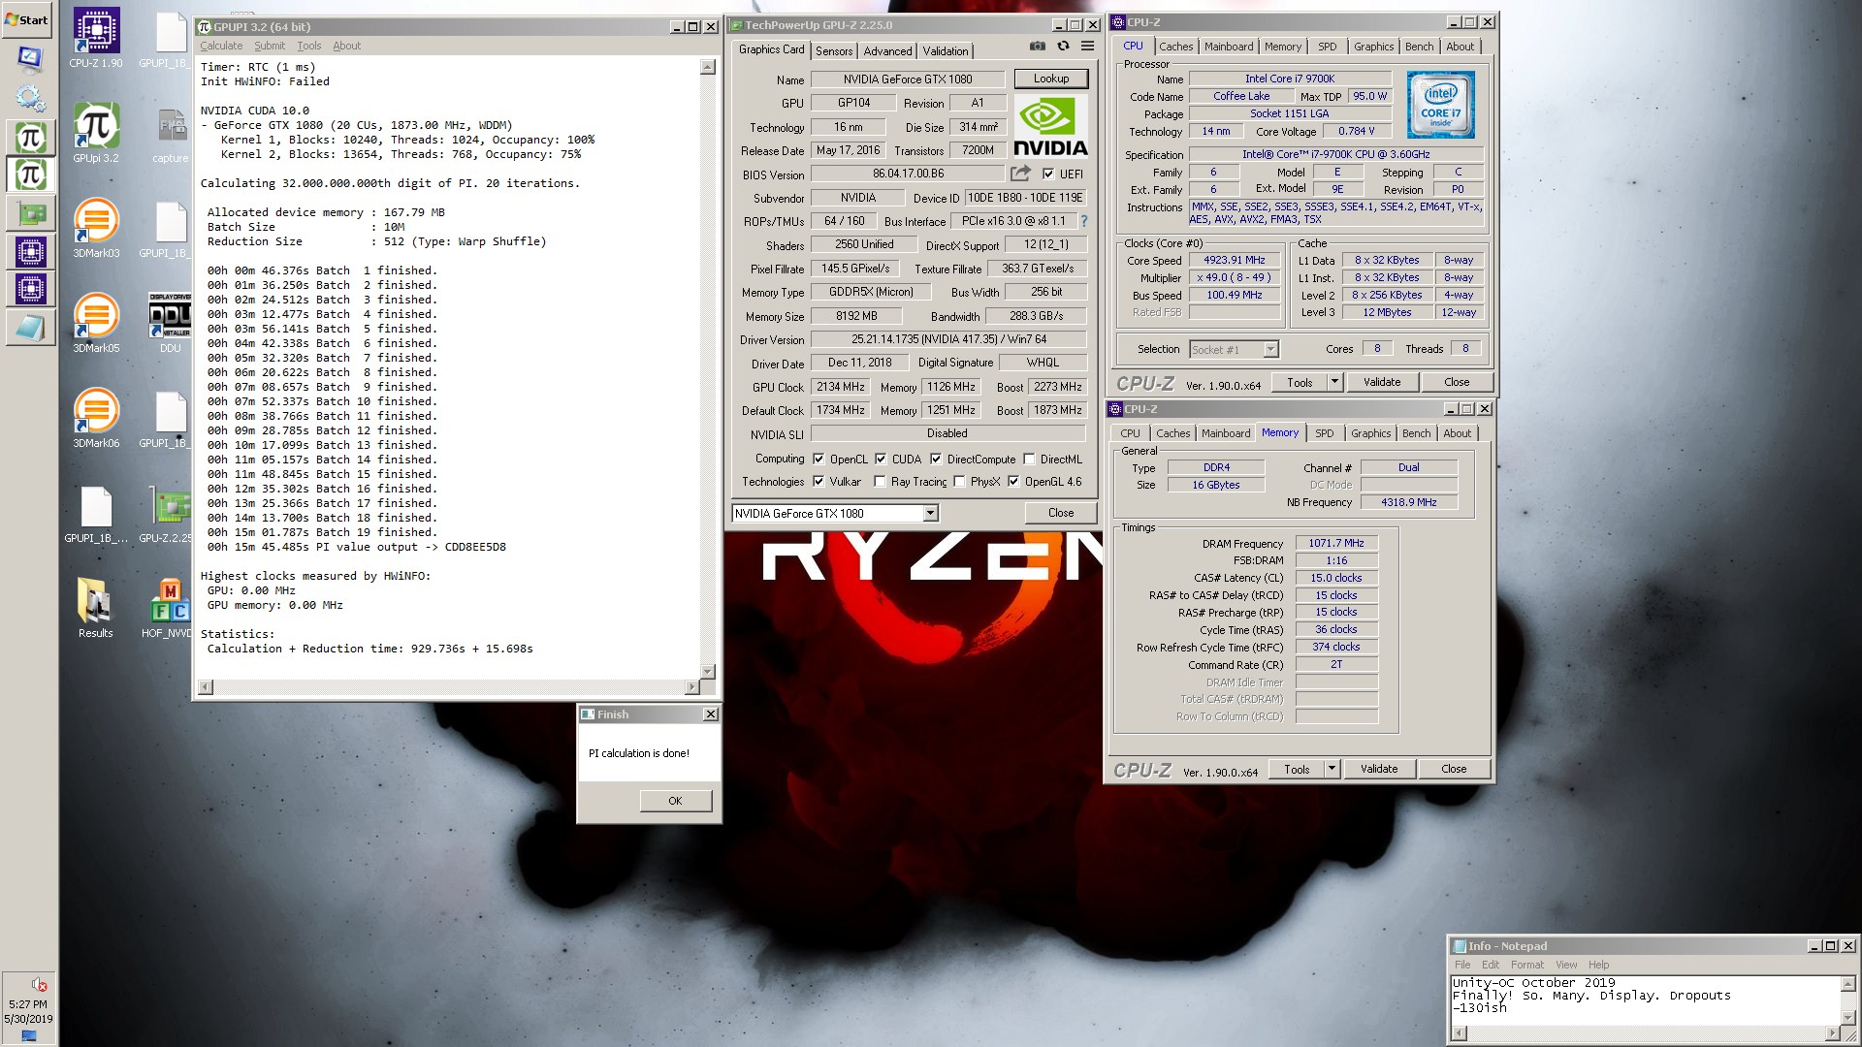
Task: Click the volume tray icon in taskbar
Action: click(39, 984)
